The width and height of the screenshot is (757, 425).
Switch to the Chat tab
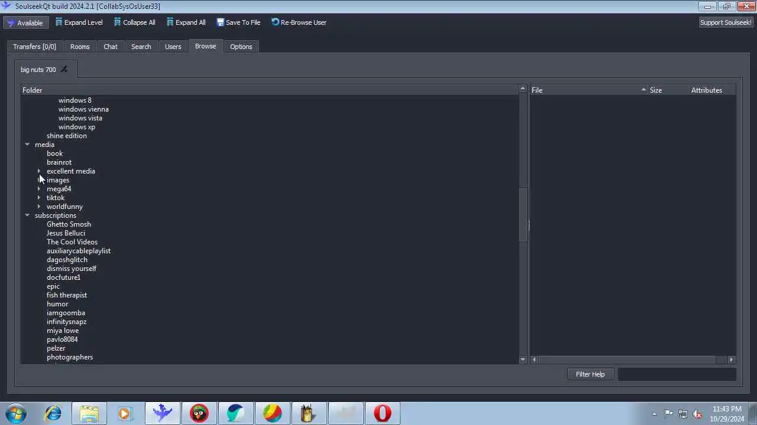pos(111,47)
